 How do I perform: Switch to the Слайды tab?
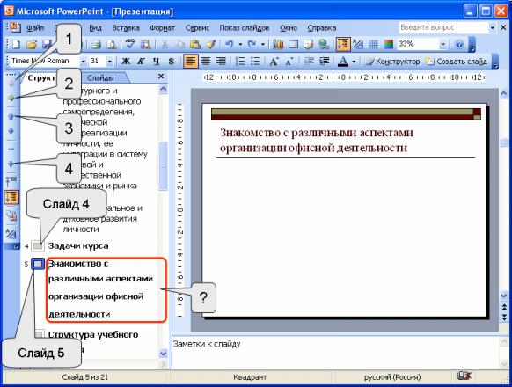(x=100, y=78)
